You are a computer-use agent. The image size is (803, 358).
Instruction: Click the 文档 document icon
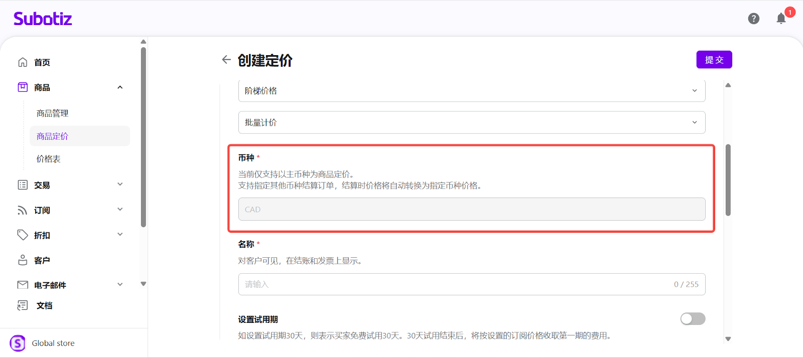pos(23,305)
